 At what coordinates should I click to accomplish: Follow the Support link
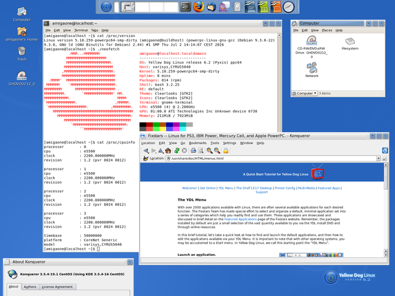tap(262, 192)
